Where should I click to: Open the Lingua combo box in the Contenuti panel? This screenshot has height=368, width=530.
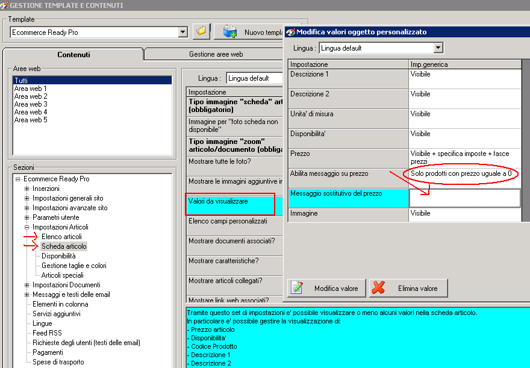pos(254,78)
